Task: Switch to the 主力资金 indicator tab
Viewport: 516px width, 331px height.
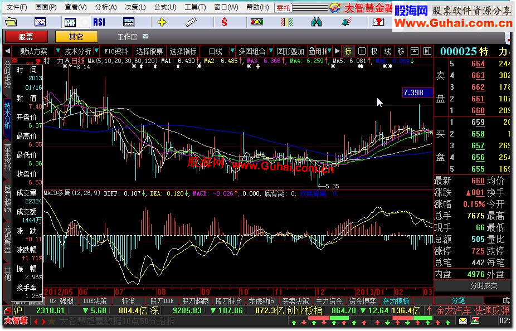Action: coord(329,301)
